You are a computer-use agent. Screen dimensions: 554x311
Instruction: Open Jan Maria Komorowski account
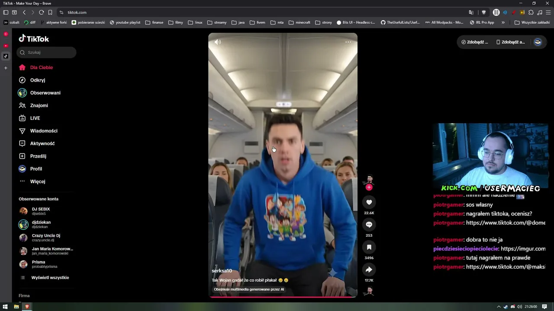click(x=46, y=251)
